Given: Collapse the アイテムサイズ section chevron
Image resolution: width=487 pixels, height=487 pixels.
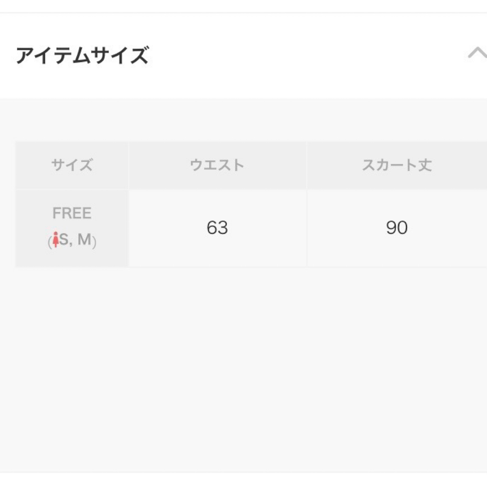Looking at the screenshot, I should (478, 53).
